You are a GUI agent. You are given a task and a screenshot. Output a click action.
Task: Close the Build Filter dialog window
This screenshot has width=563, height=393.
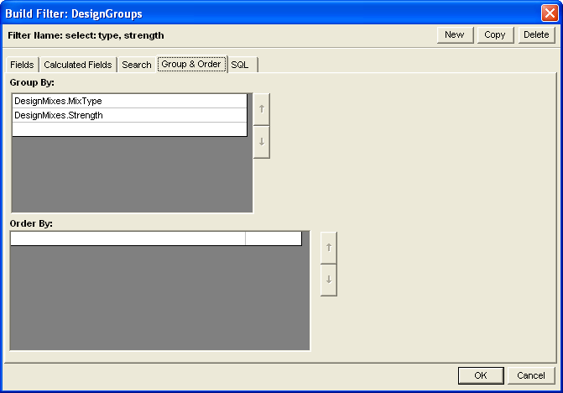click(x=550, y=13)
